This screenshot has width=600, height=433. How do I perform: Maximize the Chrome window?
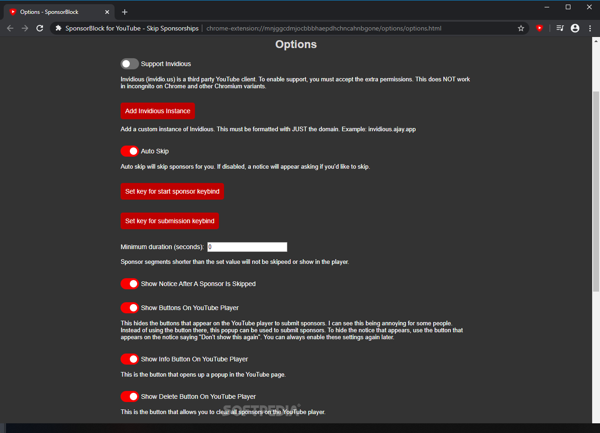[568, 7]
